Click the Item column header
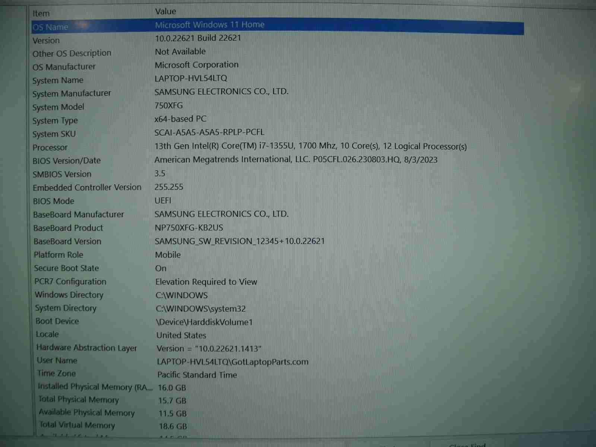This screenshot has height=447, width=596. [41, 13]
